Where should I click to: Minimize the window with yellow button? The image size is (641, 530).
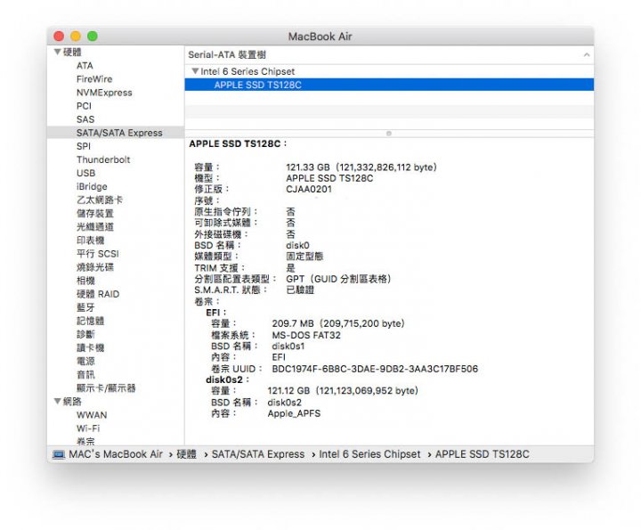76,36
